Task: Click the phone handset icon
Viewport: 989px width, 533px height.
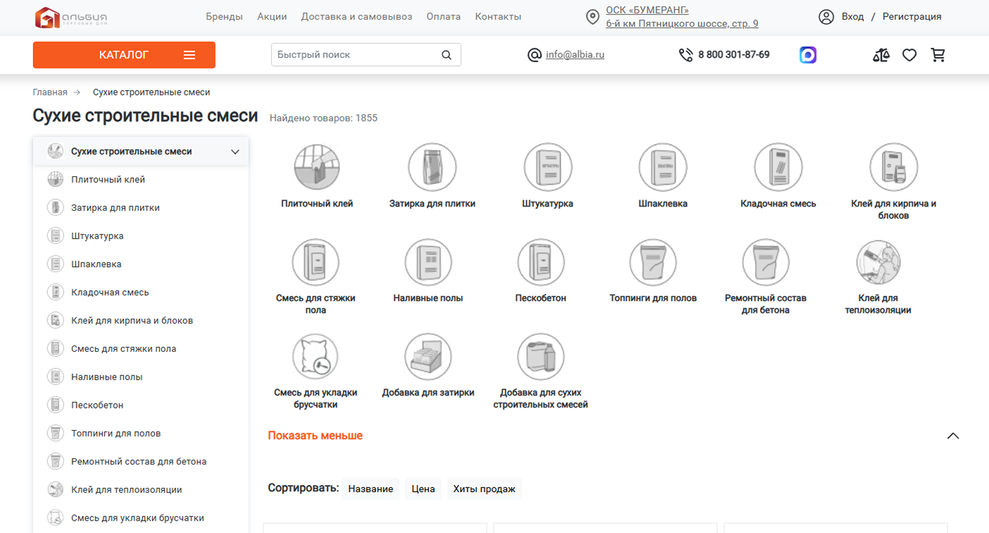Action: point(685,55)
